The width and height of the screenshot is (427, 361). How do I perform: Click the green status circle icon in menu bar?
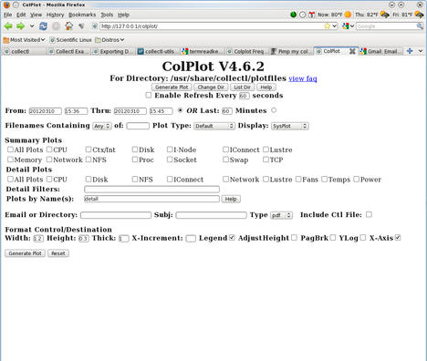point(293,15)
